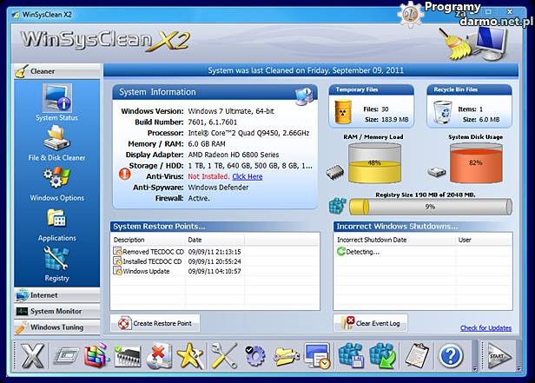Select the Windows Update restore point row
The height and width of the screenshot is (383, 535).
[146, 270]
